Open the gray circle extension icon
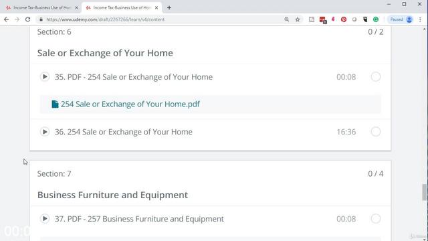 point(354,19)
